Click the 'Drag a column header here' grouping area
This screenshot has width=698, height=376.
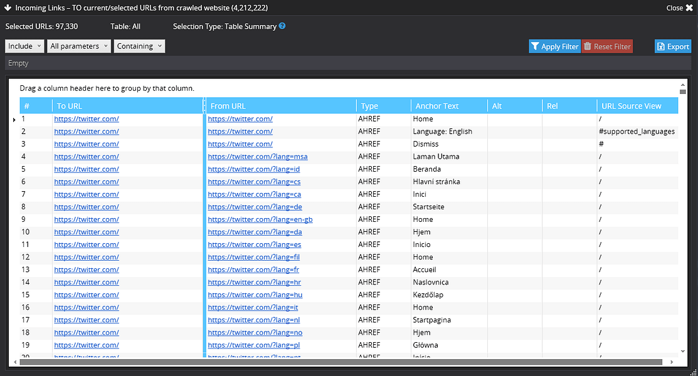point(107,88)
